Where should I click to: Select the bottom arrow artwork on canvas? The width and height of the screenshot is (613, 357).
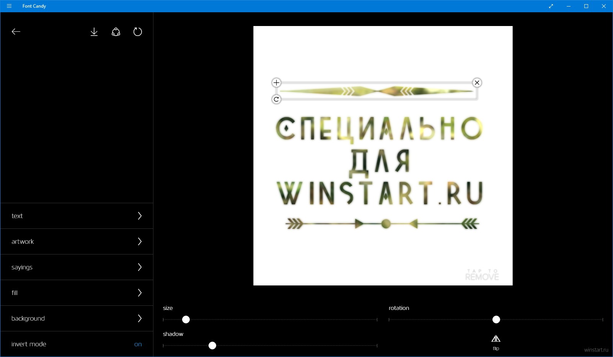click(382, 223)
